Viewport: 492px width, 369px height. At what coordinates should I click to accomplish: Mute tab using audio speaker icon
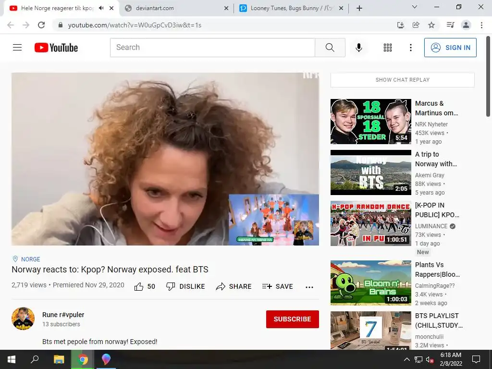pos(101,8)
